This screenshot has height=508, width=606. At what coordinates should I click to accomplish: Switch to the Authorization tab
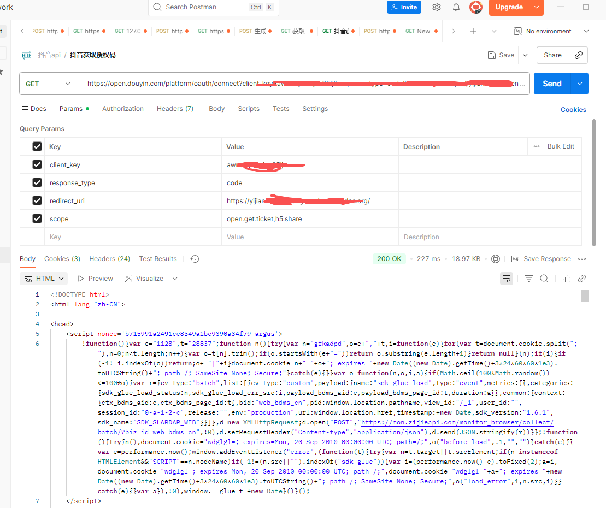point(123,109)
